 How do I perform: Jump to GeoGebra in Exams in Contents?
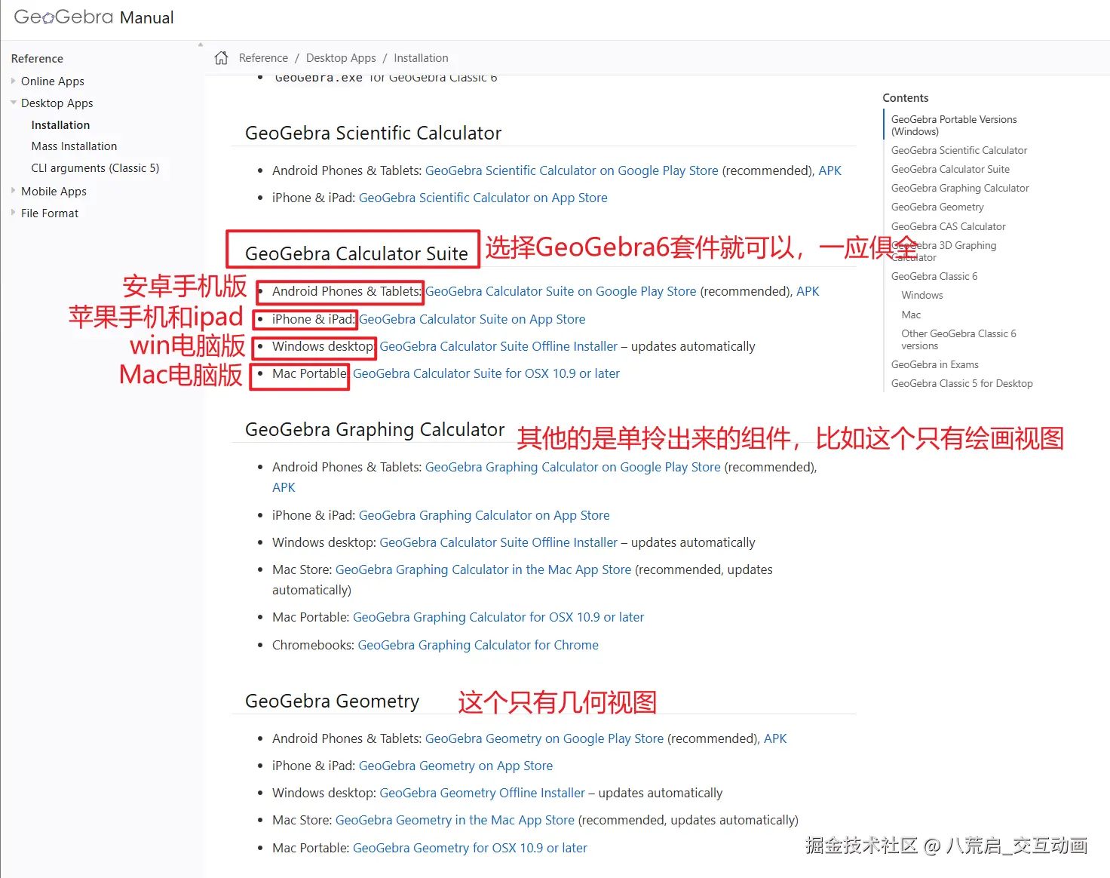point(935,364)
